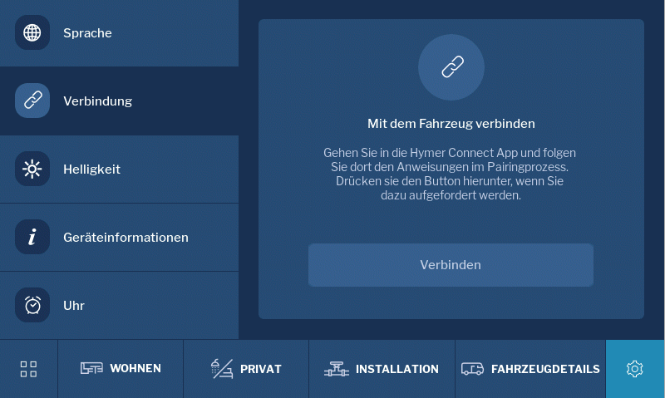The height and width of the screenshot is (398, 665).
Task: Click the motorhome icon in Fahrzeugdetails tab
Action: click(x=472, y=369)
